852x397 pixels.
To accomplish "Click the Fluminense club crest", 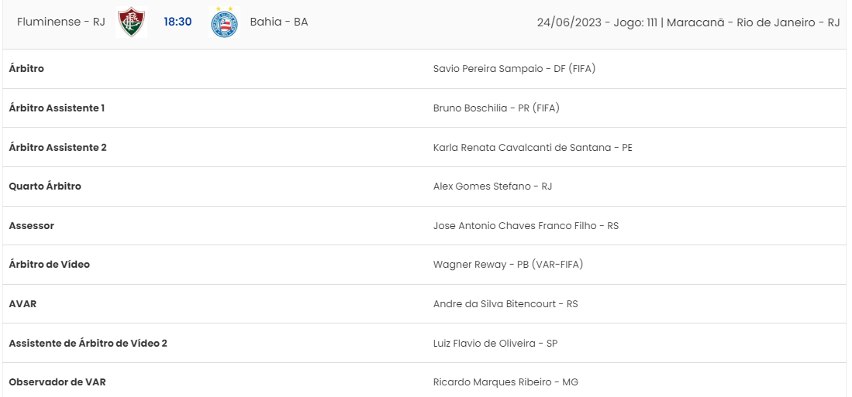I will [x=132, y=22].
